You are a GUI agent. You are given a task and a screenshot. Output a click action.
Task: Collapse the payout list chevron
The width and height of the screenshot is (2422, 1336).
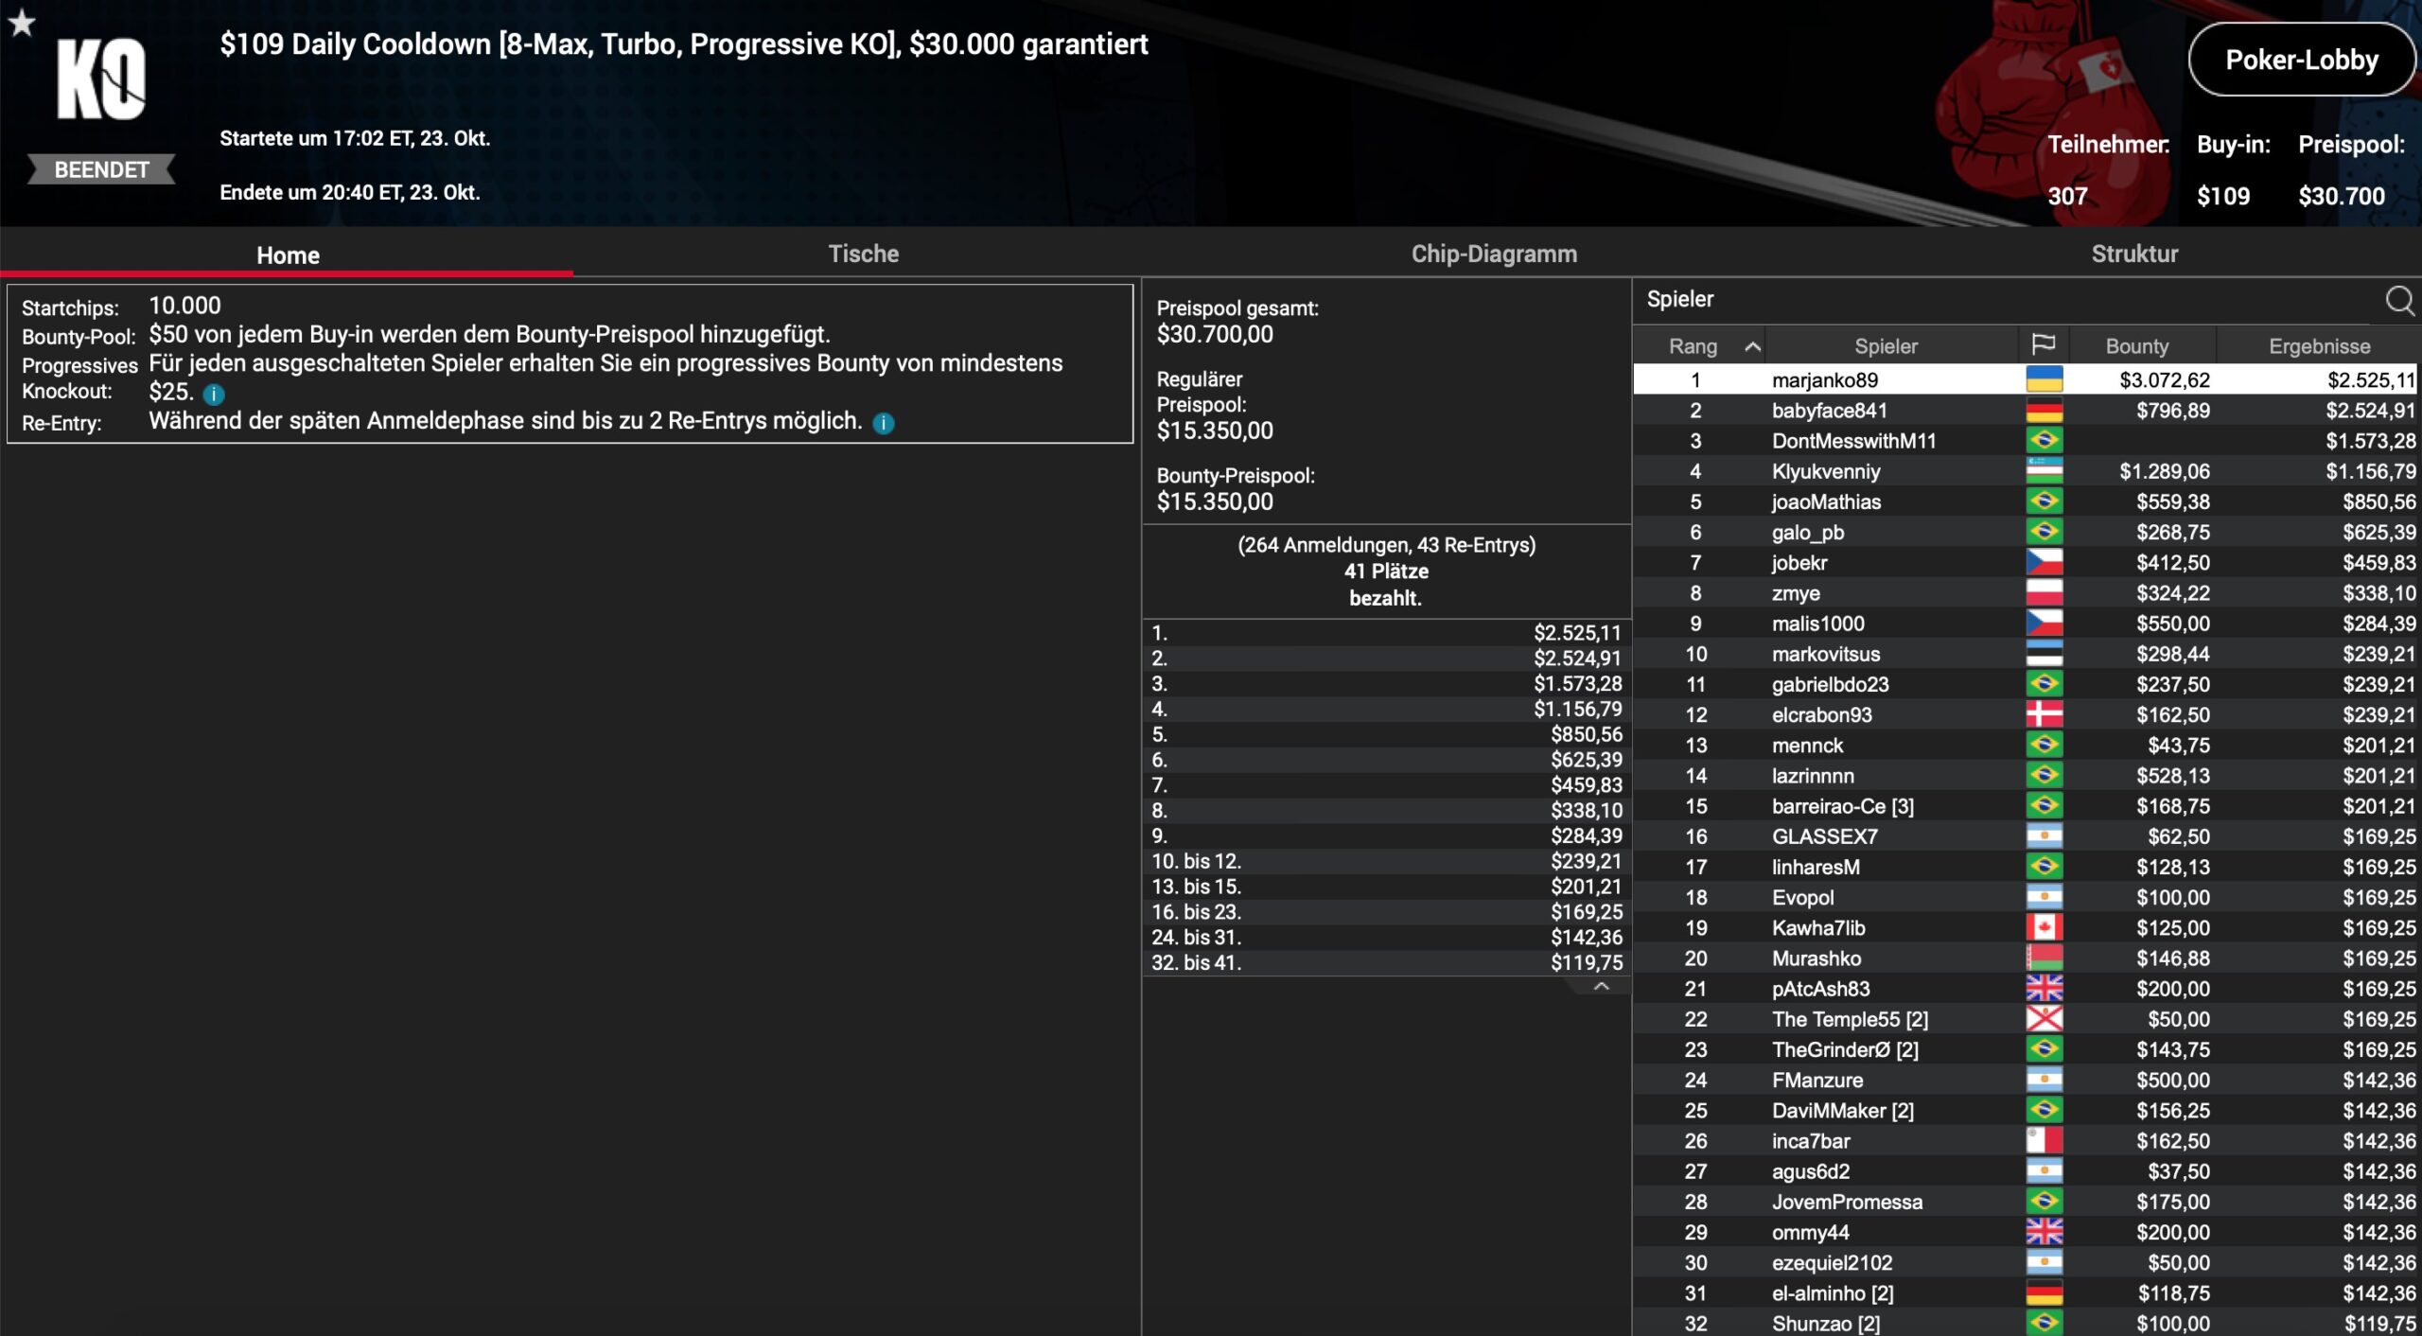[x=1601, y=987]
